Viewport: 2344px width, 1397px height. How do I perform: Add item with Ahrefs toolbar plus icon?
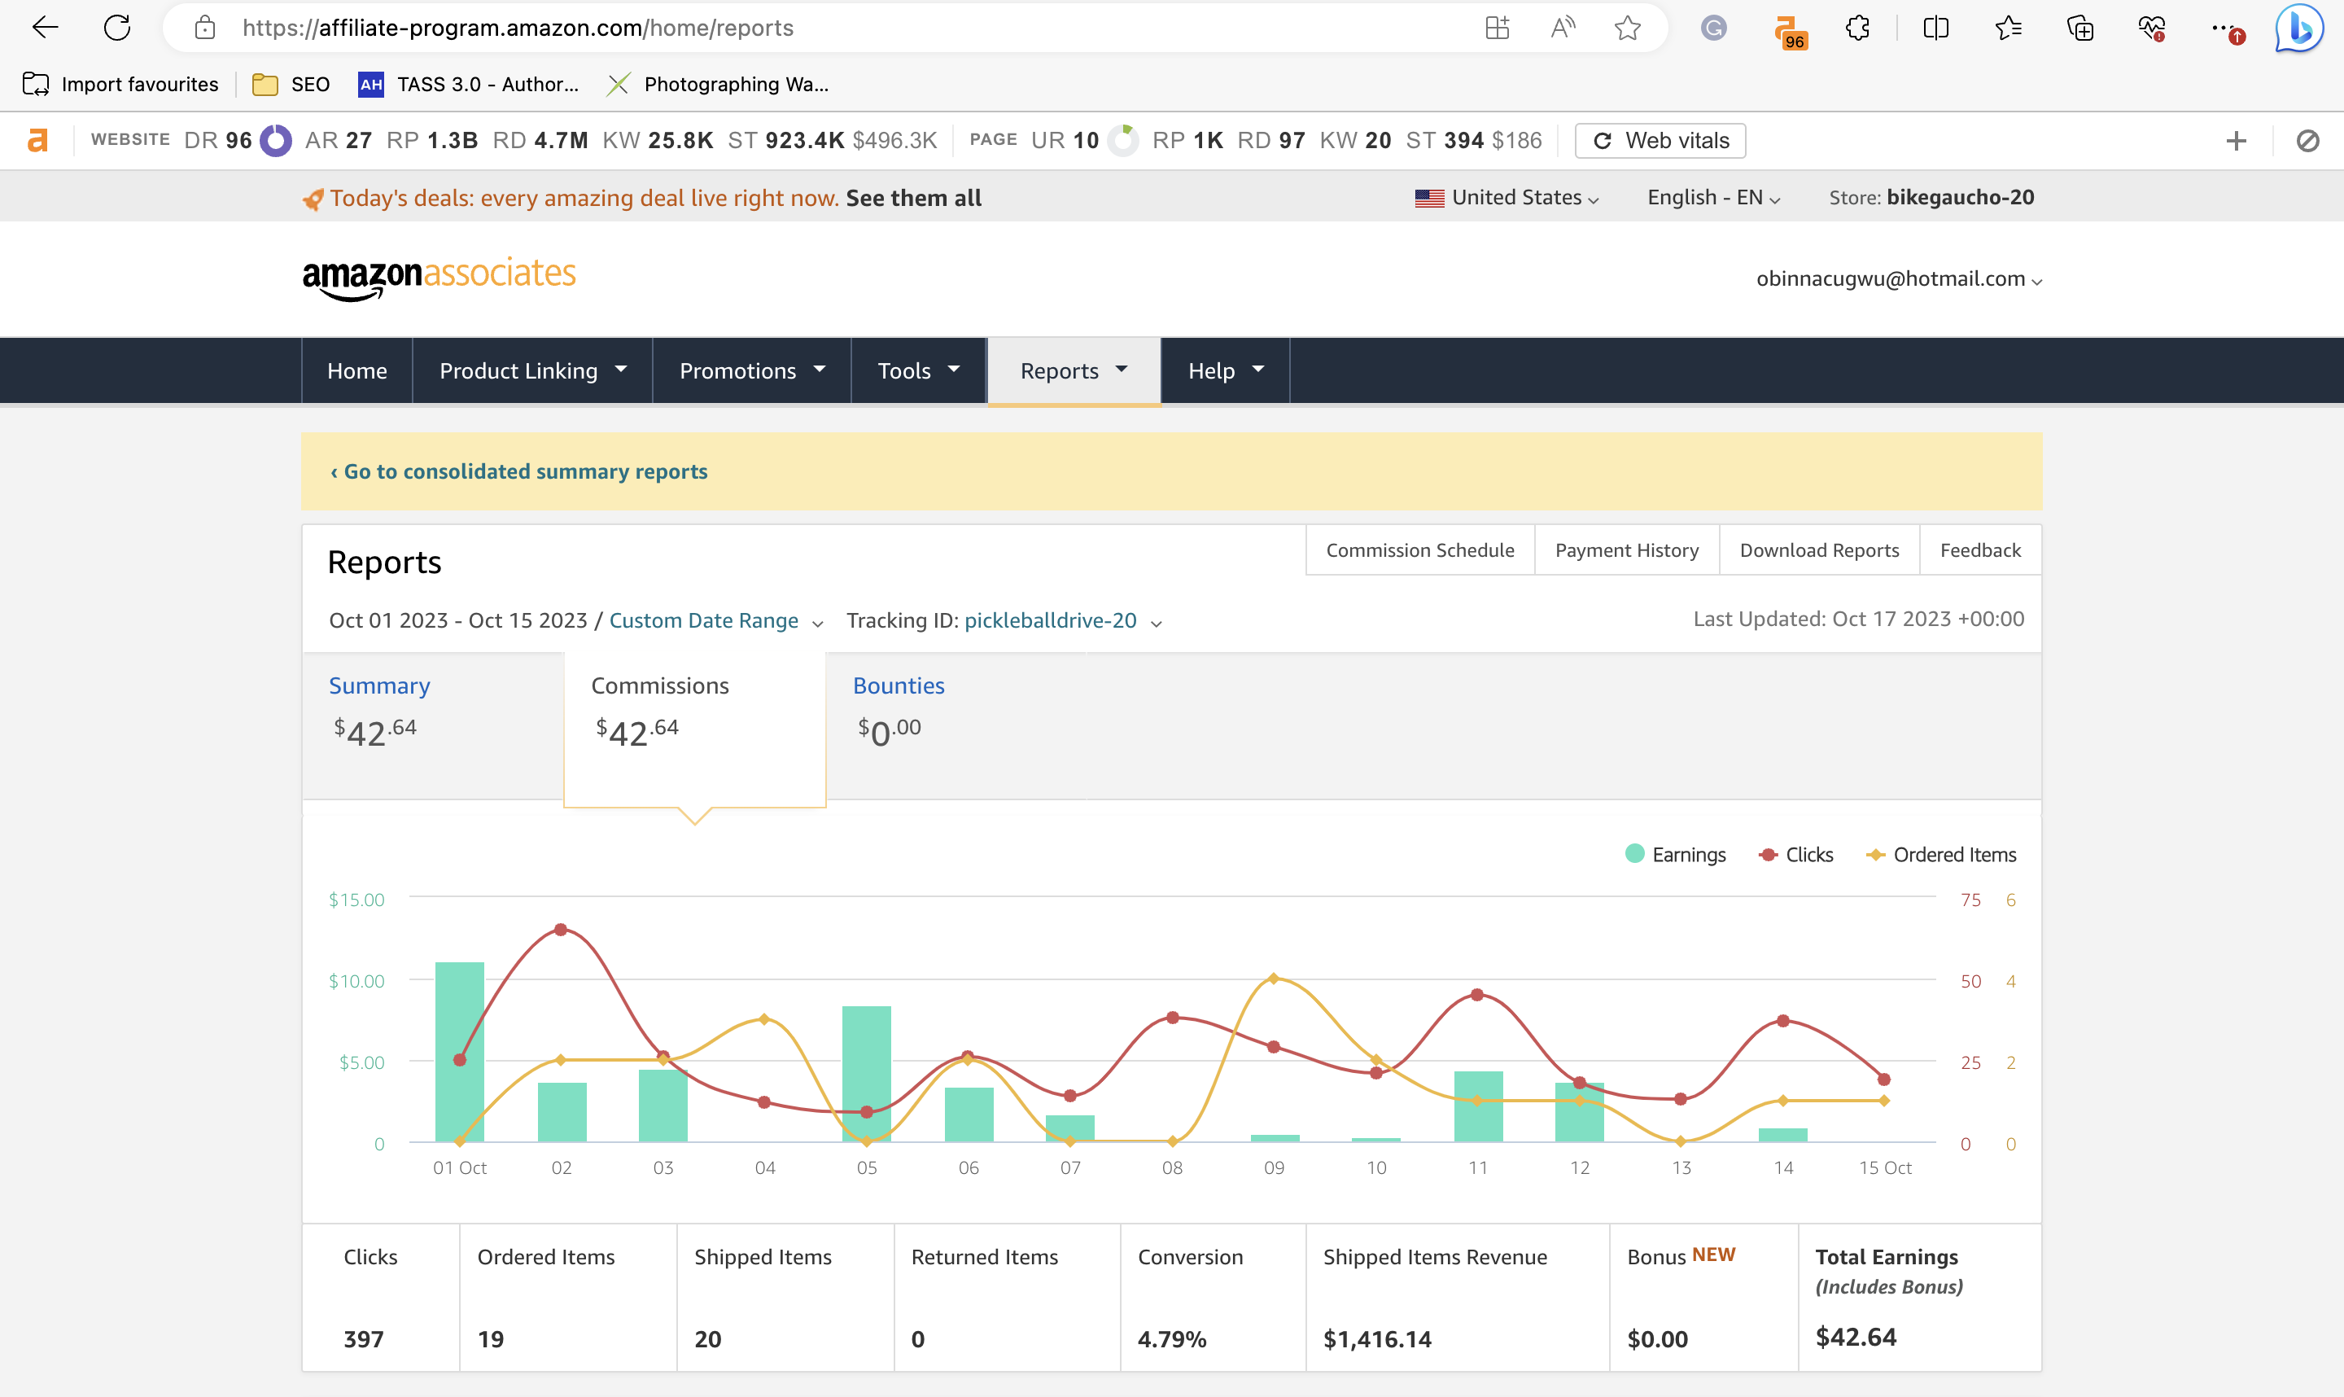[x=2236, y=140]
